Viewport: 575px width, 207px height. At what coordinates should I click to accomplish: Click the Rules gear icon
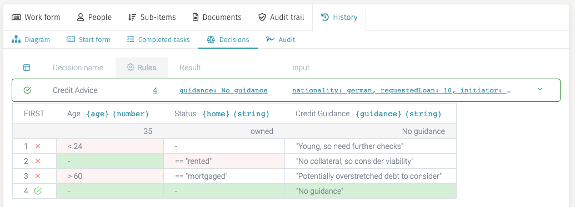click(x=130, y=67)
